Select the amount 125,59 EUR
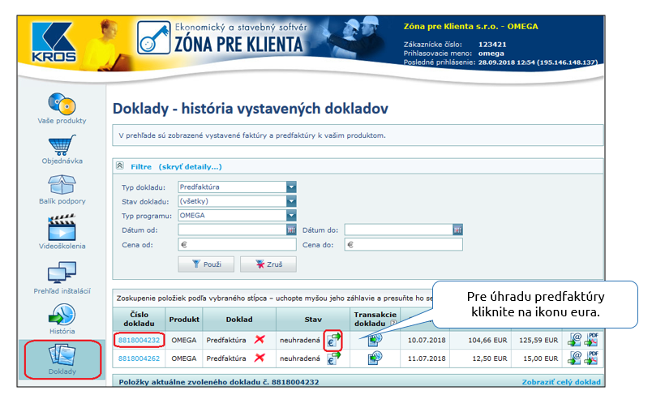This screenshot has width=652, height=395. [x=538, y=340]
